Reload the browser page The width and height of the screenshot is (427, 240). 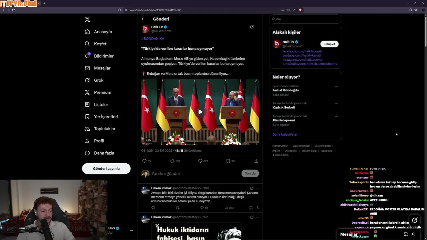click(x=14, y=10)
